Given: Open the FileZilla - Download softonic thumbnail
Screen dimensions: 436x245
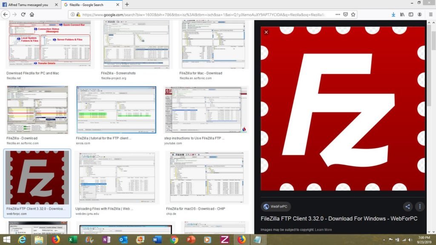Looking at the screenshot, I should tap(37, 110).
